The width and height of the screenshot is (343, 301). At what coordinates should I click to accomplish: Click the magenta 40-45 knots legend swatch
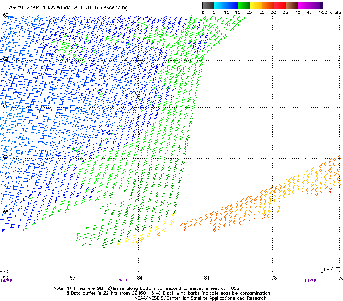[304, 6]
